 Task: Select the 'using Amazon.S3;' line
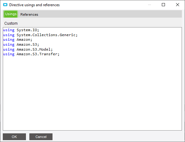(x=21, y=44)
